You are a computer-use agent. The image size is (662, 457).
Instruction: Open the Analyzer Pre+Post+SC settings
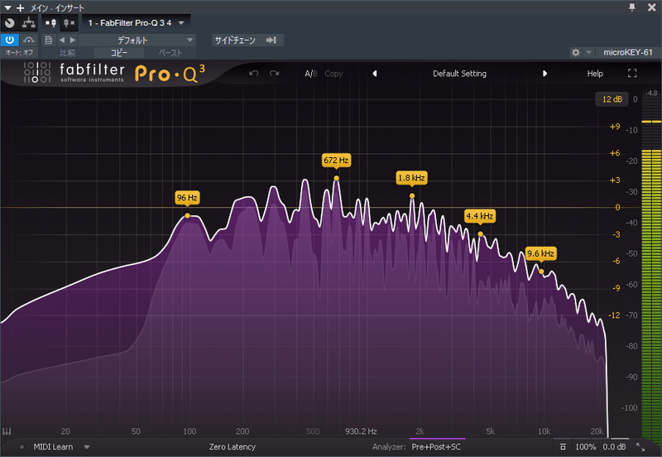pos(436,447)
